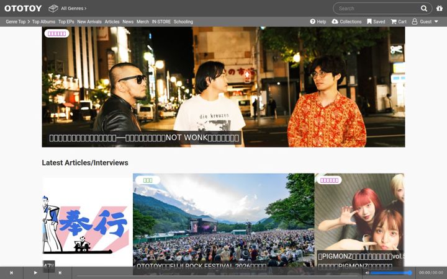Switch to New Arrivals section

coord(89,22)
